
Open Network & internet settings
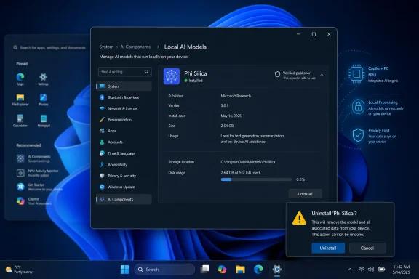pyautogui.click(x=124, y=109)
